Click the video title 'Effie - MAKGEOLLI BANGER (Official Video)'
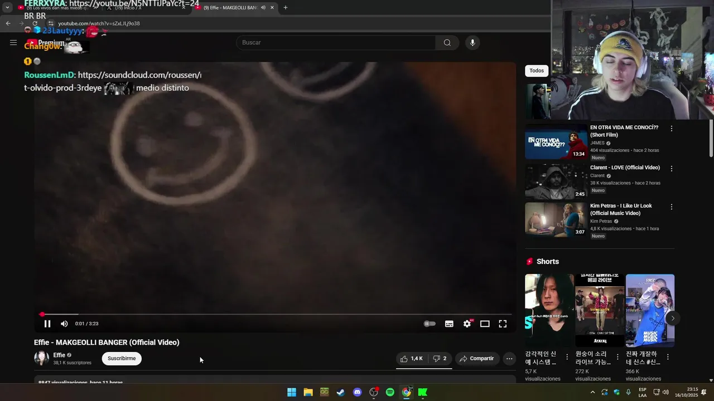 click(x=107, y=343)
